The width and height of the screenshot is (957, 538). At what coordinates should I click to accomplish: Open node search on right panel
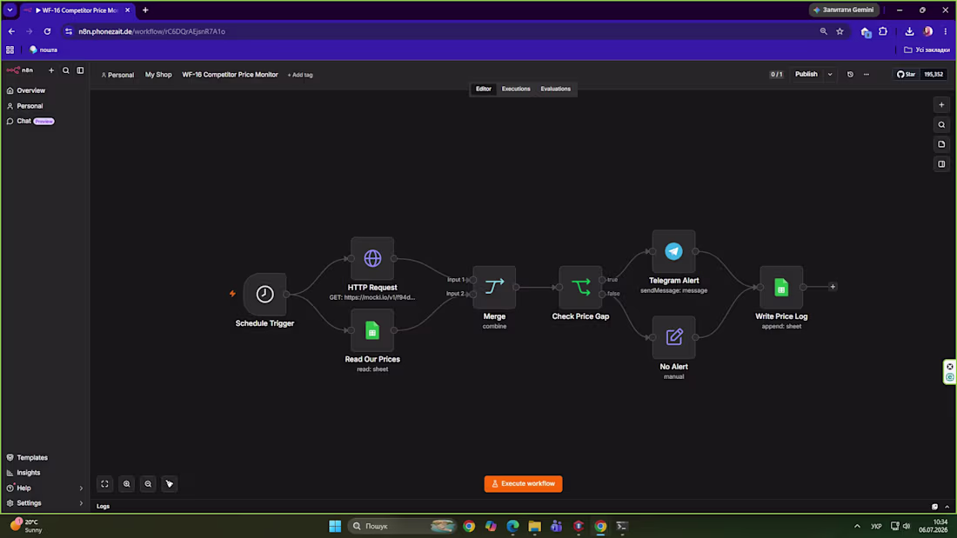pos(941,124)
